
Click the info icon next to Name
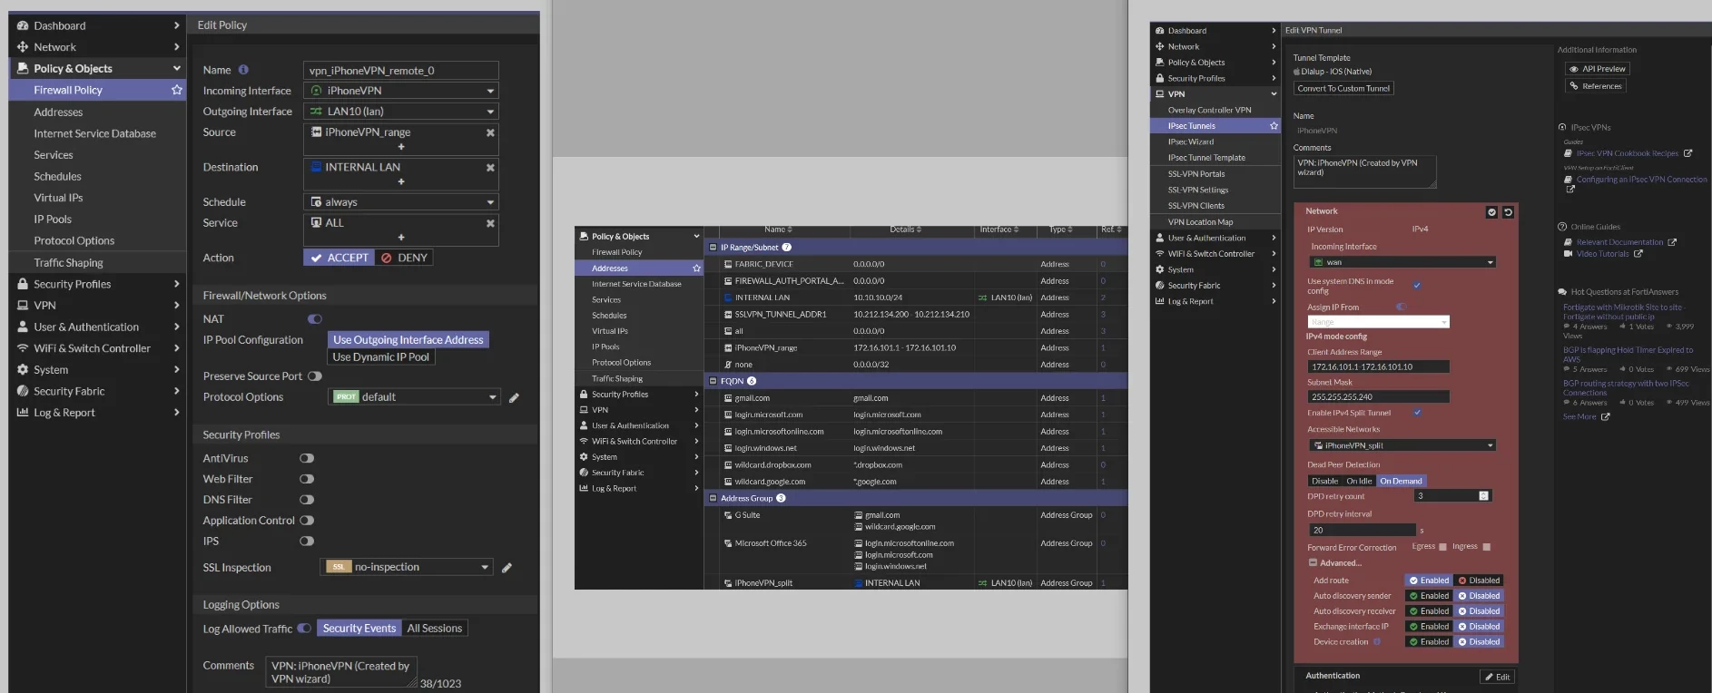[x=243, y=70]
